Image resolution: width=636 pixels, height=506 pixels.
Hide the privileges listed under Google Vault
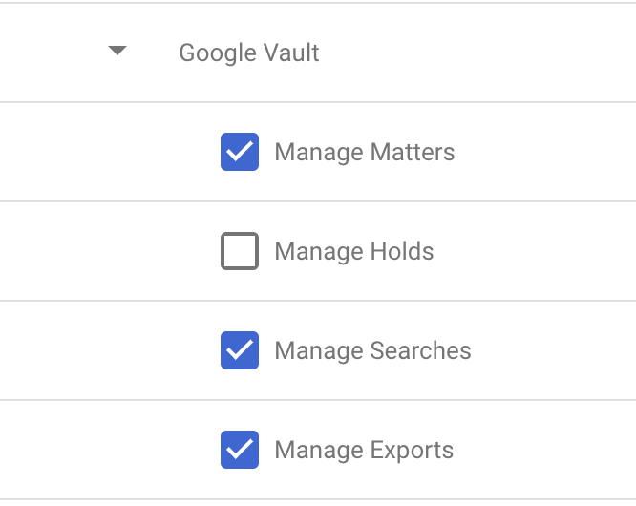117,52
